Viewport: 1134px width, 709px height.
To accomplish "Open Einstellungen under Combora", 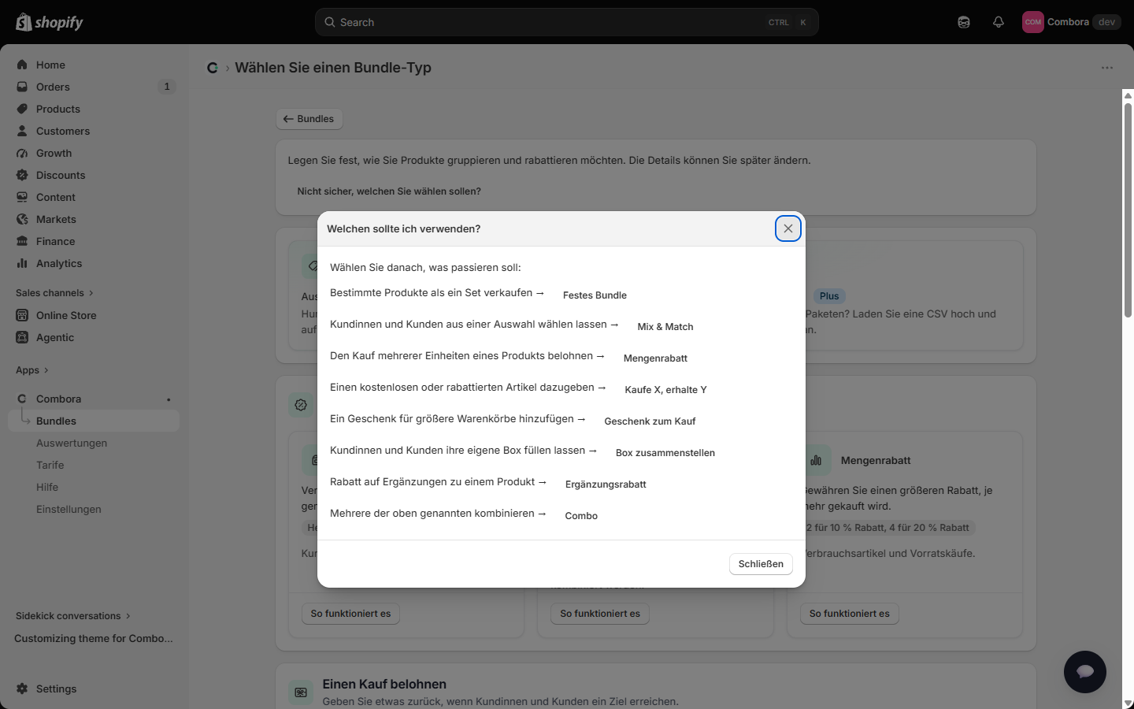I will (69, 509).
